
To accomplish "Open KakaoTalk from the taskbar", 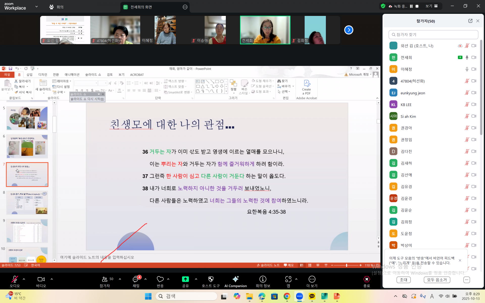I will coord(312,296).
